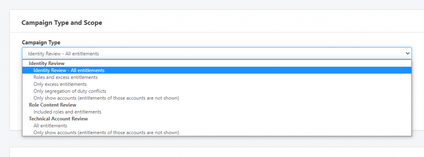
Task: Choose Roles and excess entitlements option
Action: click(217, 77)
